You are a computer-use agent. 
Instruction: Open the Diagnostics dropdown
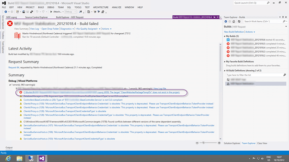point(67,29)
